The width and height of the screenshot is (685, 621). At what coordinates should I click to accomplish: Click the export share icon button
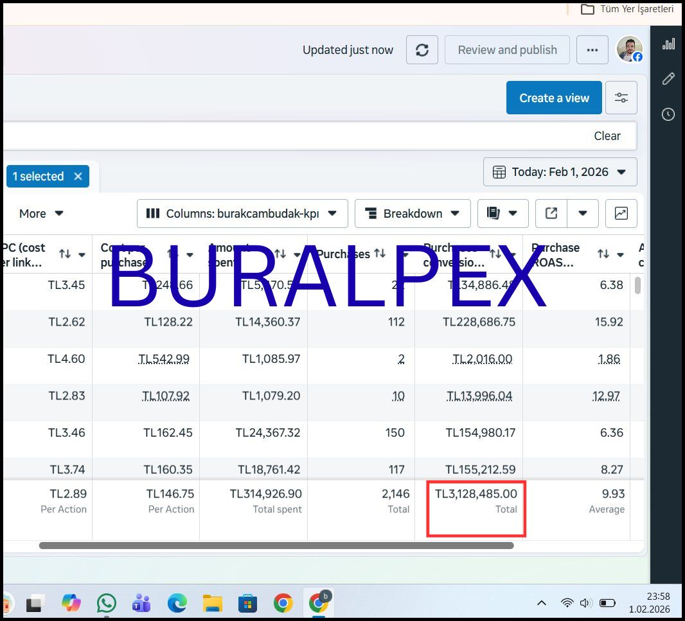click(551, 213)
